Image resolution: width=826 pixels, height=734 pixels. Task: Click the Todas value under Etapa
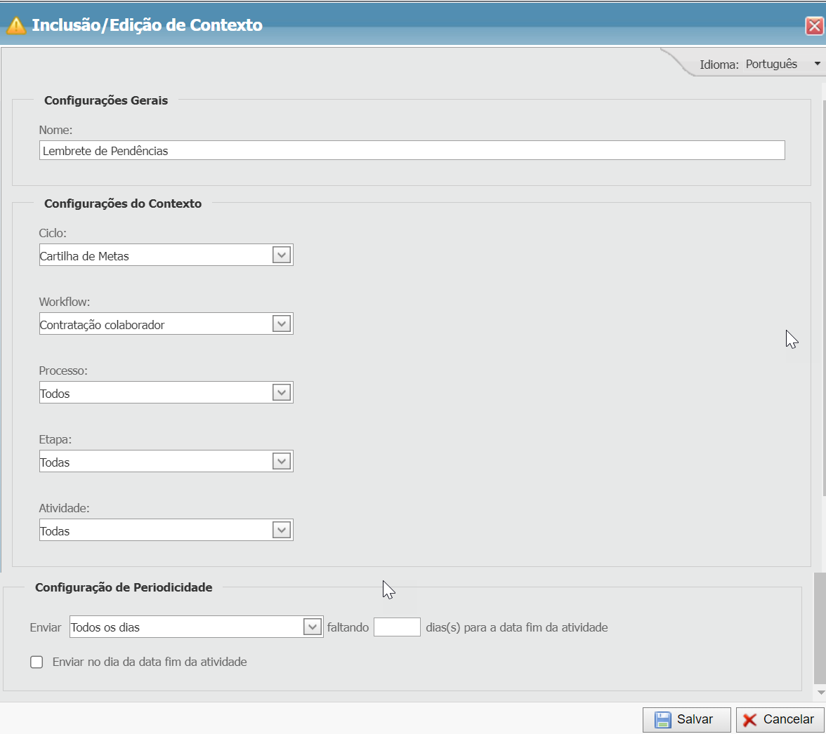(55, 462)
